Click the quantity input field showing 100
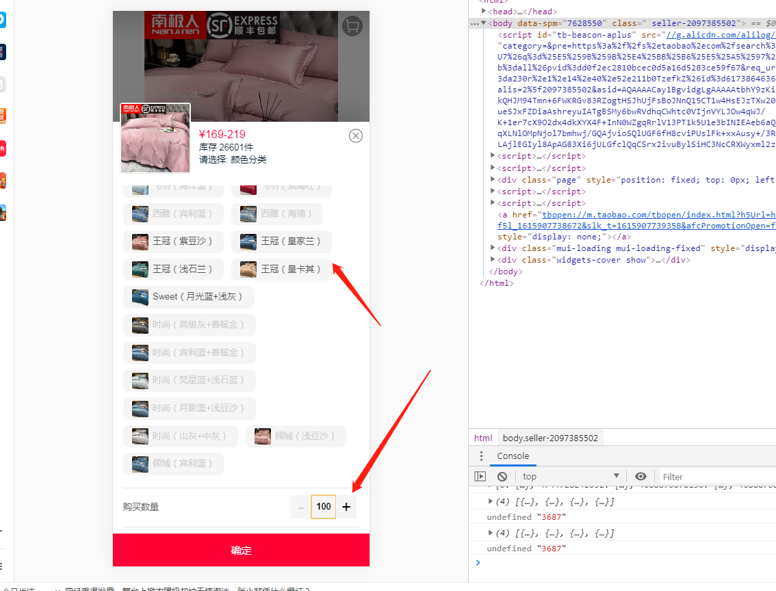Screen dimensions: 776x591 click(x=324, y=507)
